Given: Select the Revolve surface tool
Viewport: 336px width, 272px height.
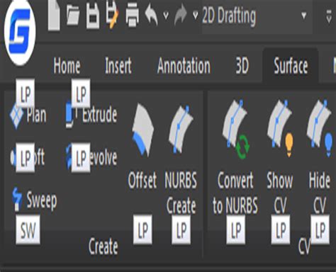Looking at the screenshot, I should [x=91, y=157].
